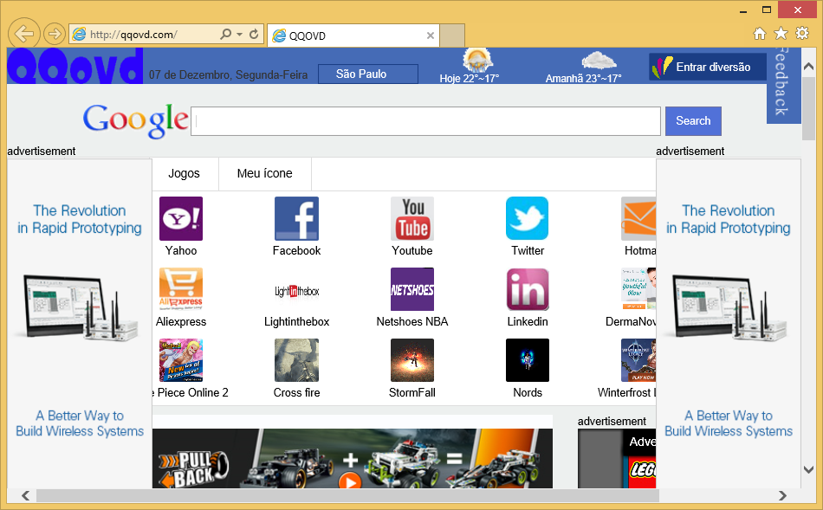This screenshot has width=823, height=510.
Task: Click the Google logo beside search box
Action: [x=135, y=120]
